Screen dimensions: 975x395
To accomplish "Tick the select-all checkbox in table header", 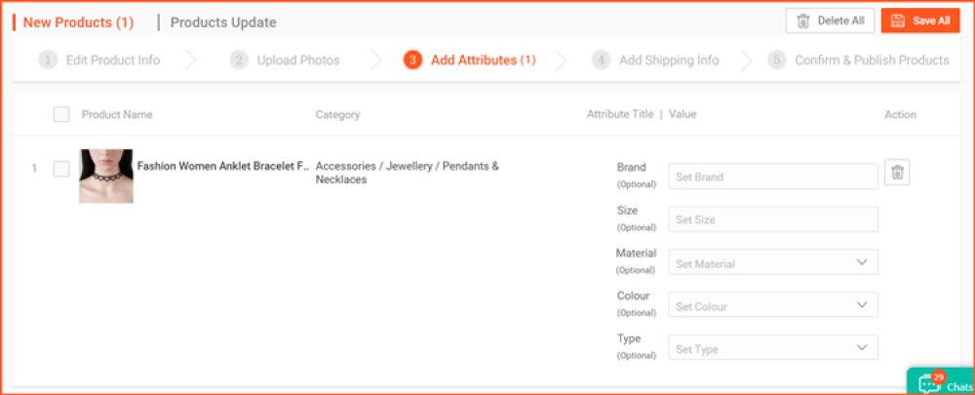I will [x=61, y=114].
